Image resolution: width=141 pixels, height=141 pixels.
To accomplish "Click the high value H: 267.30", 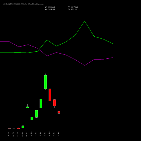I will point(73,7).
